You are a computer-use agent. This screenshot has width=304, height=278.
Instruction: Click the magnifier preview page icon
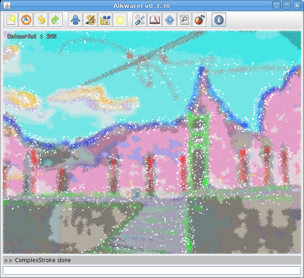click(185, 20)
